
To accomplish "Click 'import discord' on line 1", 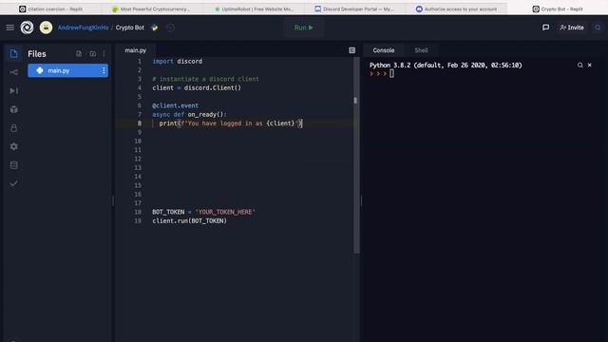I will click(x=178, y=61).
